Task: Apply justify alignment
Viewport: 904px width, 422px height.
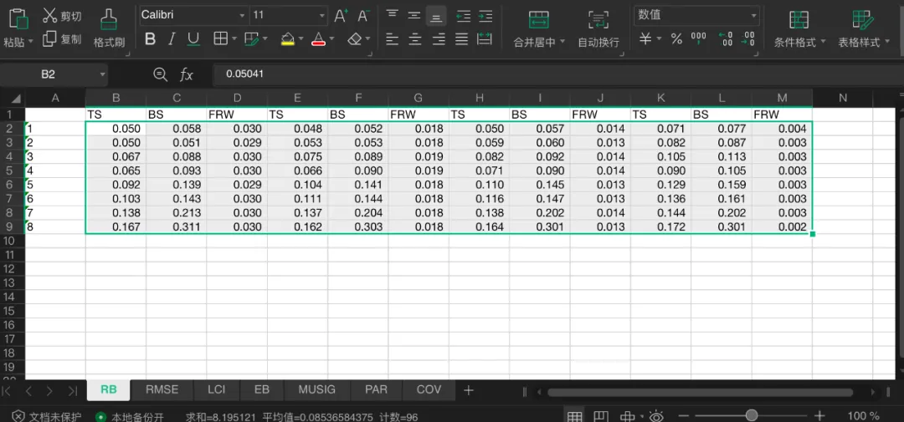Action: tap(462, 39)
